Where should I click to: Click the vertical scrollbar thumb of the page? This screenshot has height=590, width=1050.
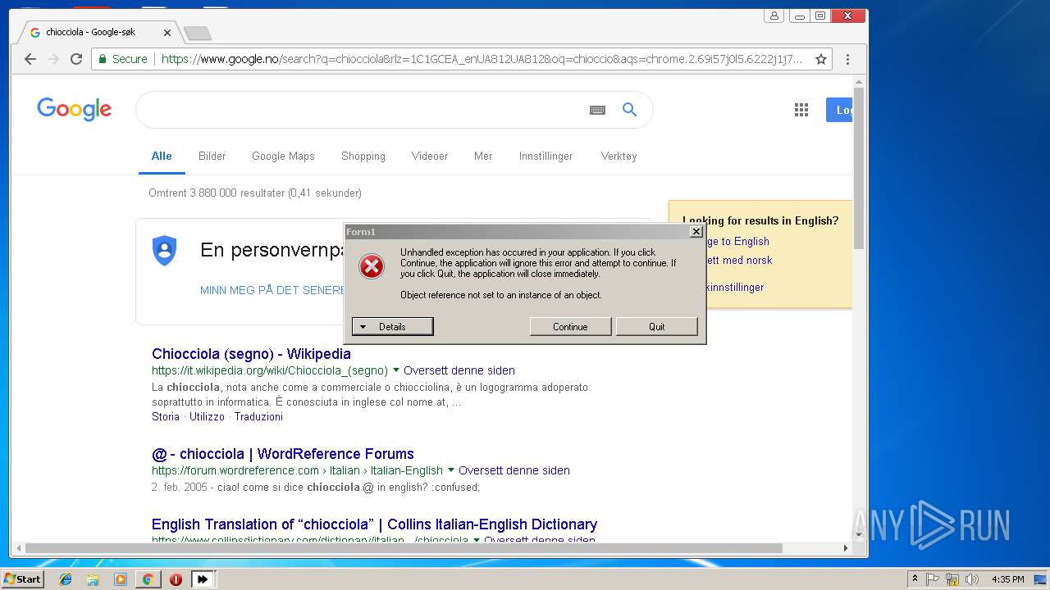pos(859,167)
